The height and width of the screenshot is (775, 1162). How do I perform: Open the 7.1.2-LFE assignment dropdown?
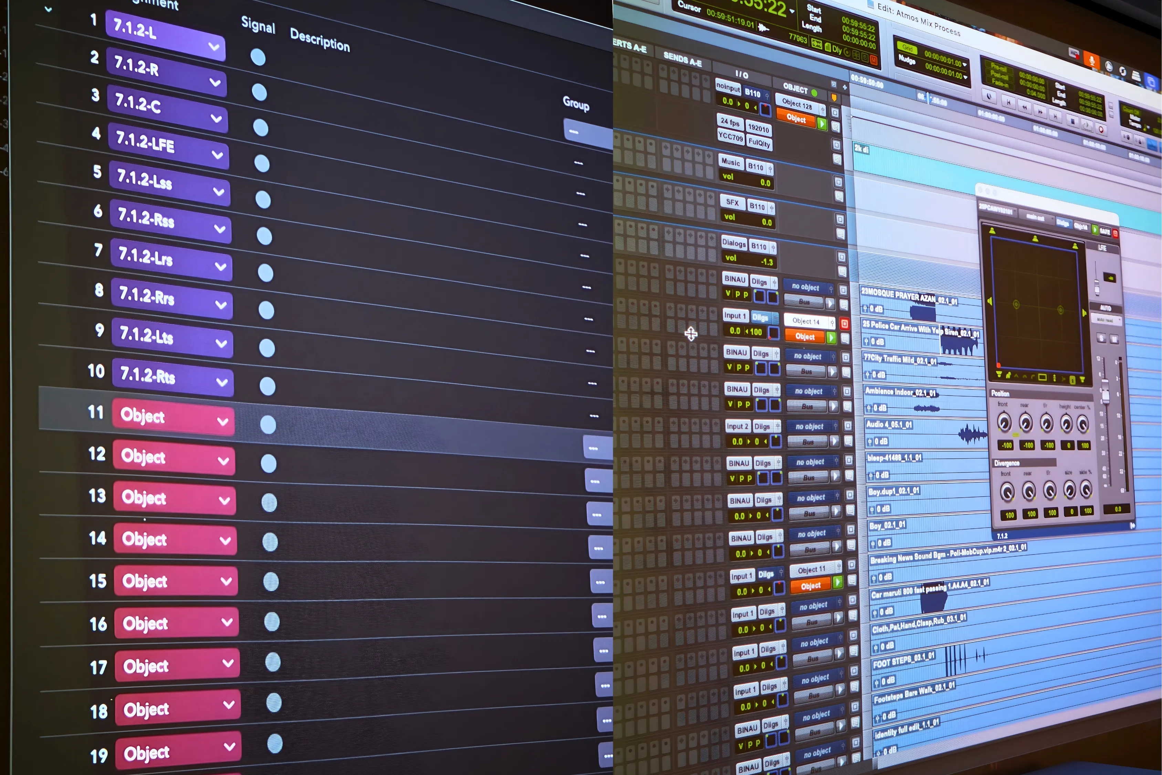[x=217, y=155]
